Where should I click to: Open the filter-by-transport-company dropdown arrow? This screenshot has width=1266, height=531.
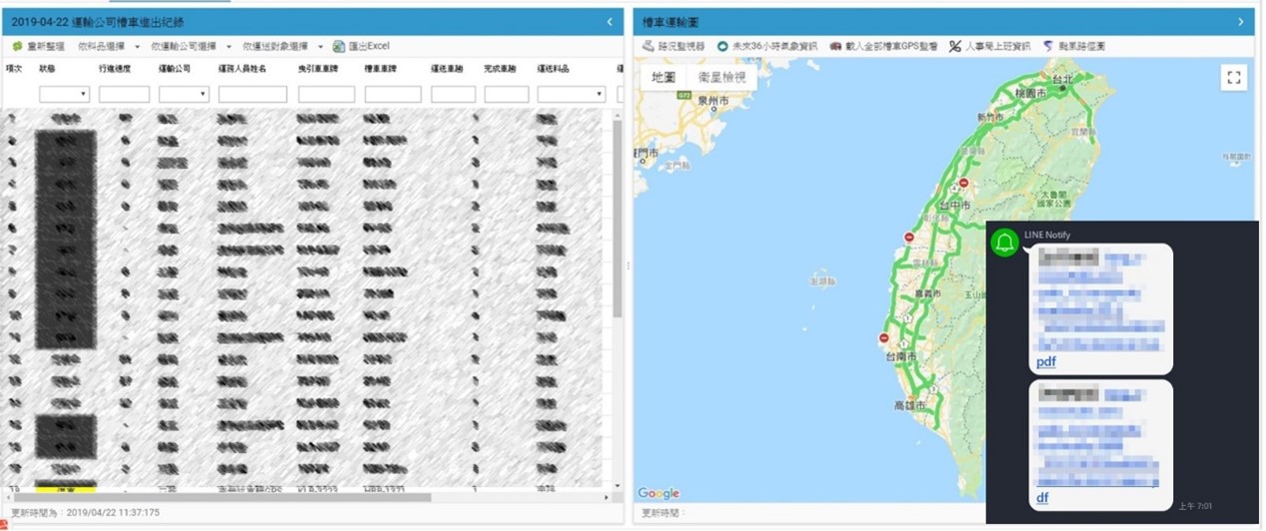229,47
